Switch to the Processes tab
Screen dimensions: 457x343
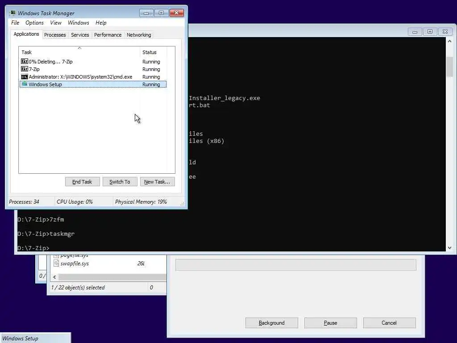(x=55, y=35)
